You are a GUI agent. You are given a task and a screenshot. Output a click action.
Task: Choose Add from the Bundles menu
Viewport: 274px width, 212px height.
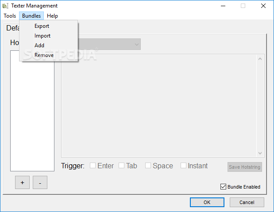point(49,45)
